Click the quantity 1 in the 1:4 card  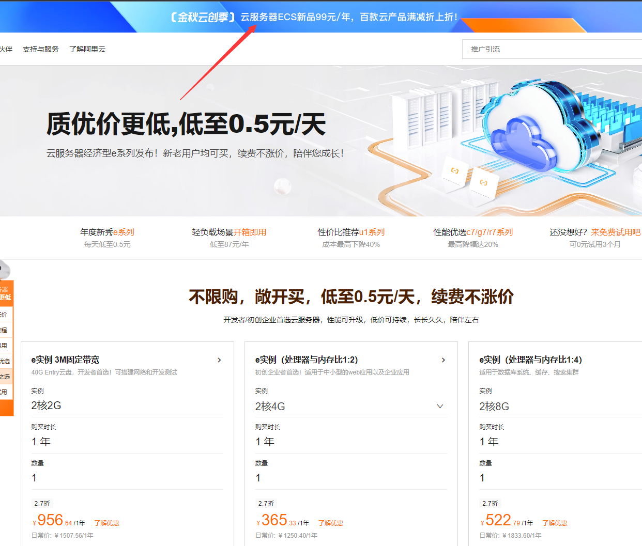560,478
